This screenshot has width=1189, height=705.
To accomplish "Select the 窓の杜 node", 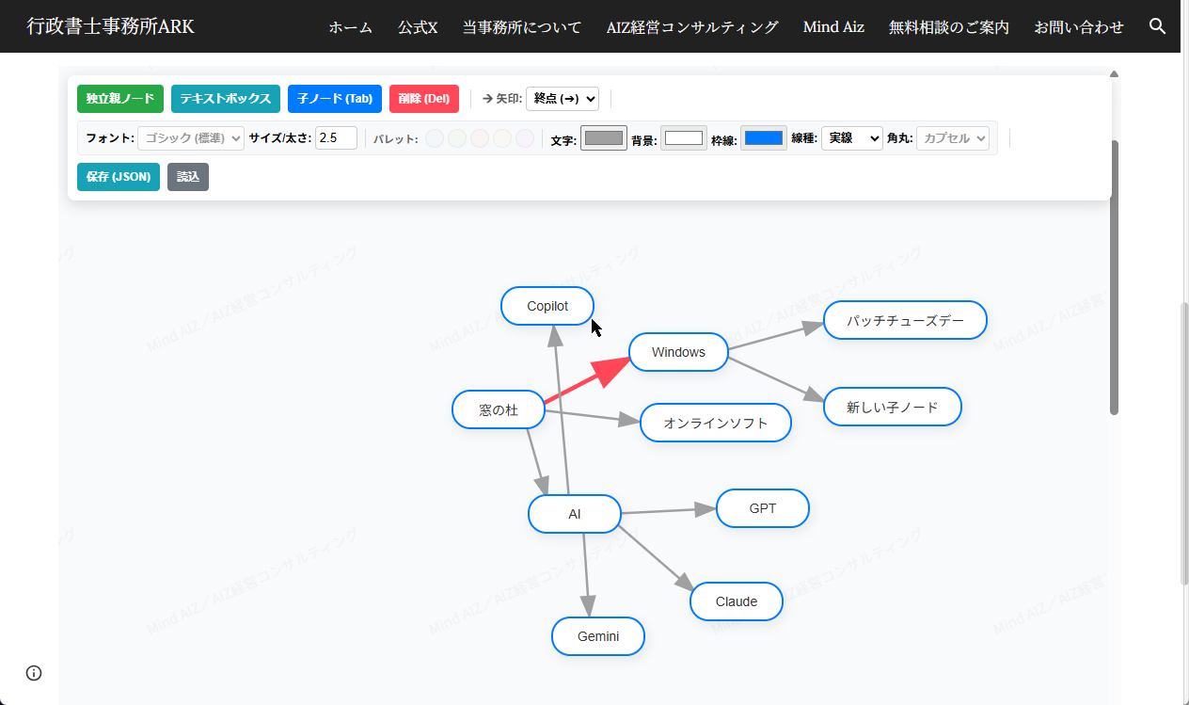I will pyautogui.click(x=499, y=410).
